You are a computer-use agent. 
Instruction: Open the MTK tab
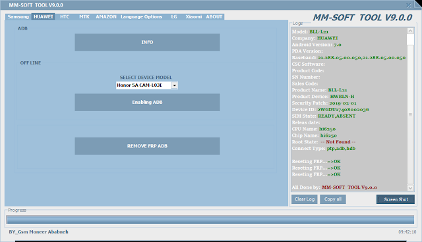84,16
